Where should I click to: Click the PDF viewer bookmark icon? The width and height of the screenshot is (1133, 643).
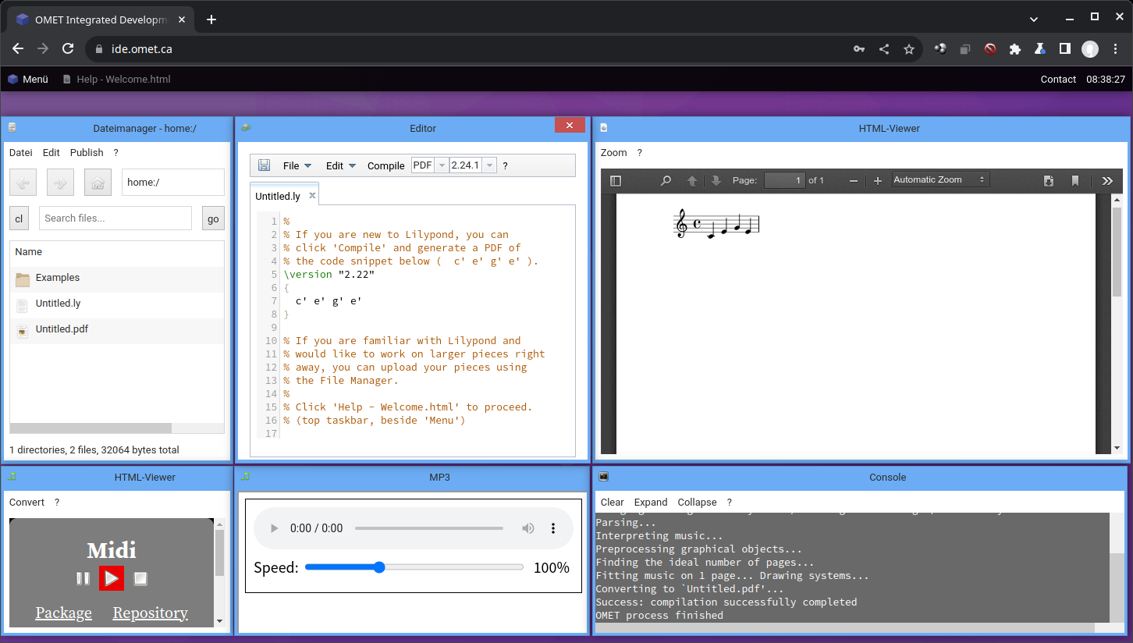click(1074, 180)
